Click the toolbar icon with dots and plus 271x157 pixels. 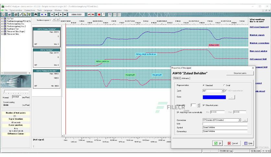coord(21,15)
